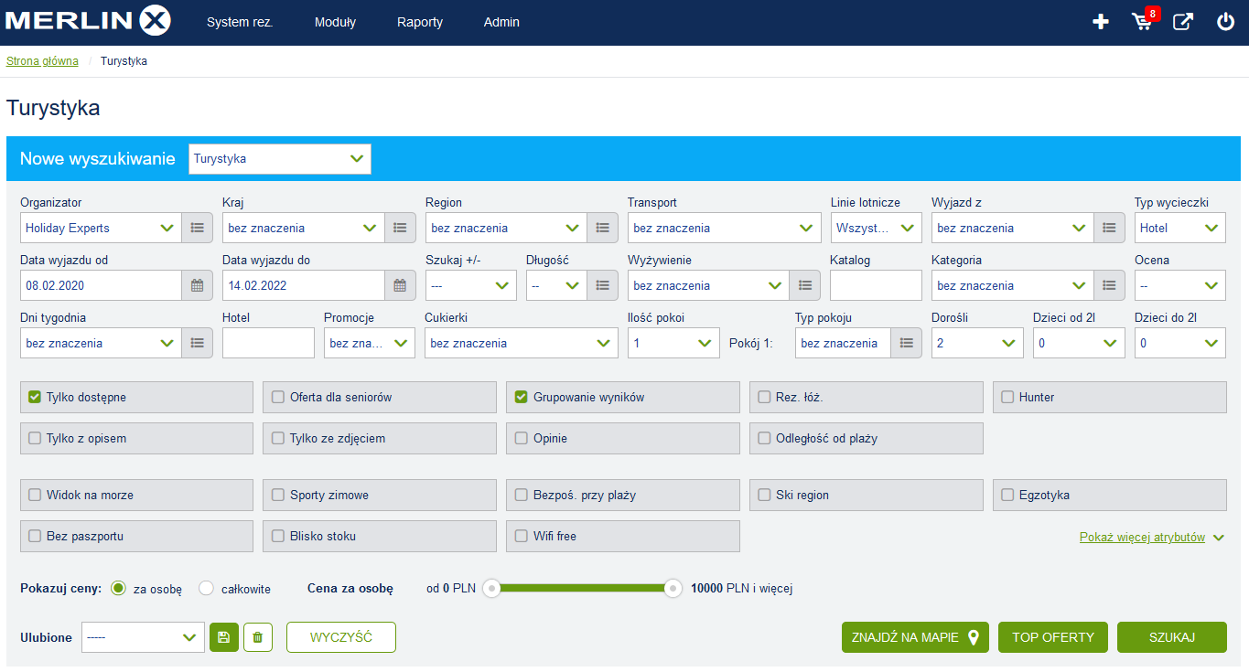Expand the Transport dropdown
The image size is (1249, 672).
725,228
